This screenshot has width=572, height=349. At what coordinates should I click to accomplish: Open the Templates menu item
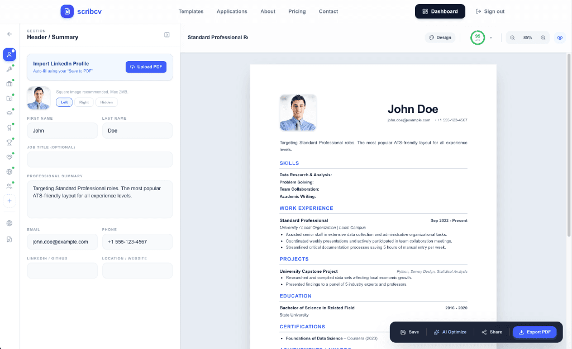(191, 11)
